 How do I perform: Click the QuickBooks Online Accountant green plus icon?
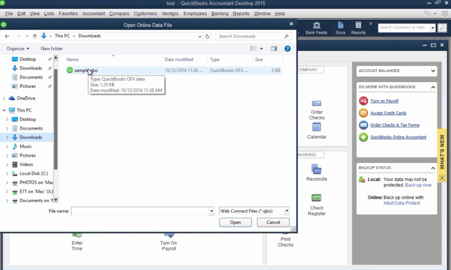coord(363,137)
